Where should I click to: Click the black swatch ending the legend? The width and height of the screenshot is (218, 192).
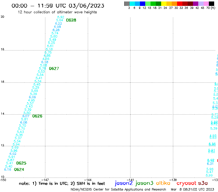[211, 4]
